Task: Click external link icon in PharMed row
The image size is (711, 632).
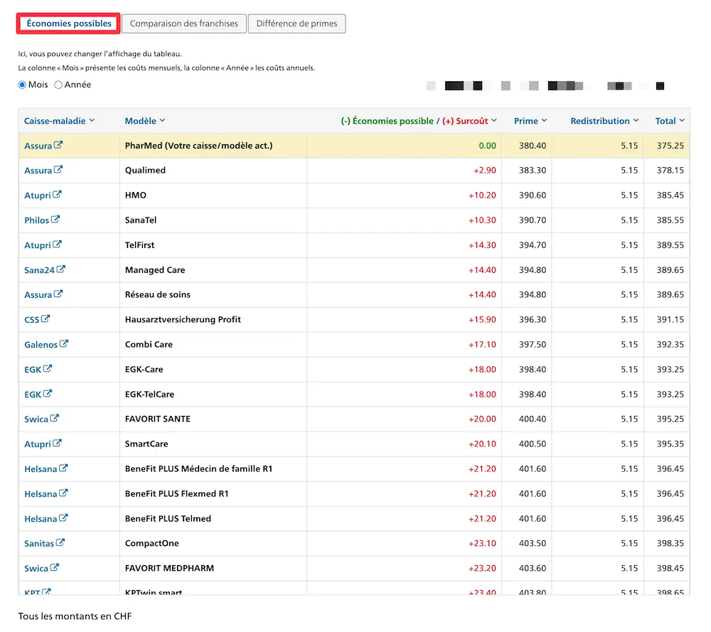Action: point(58,145)
